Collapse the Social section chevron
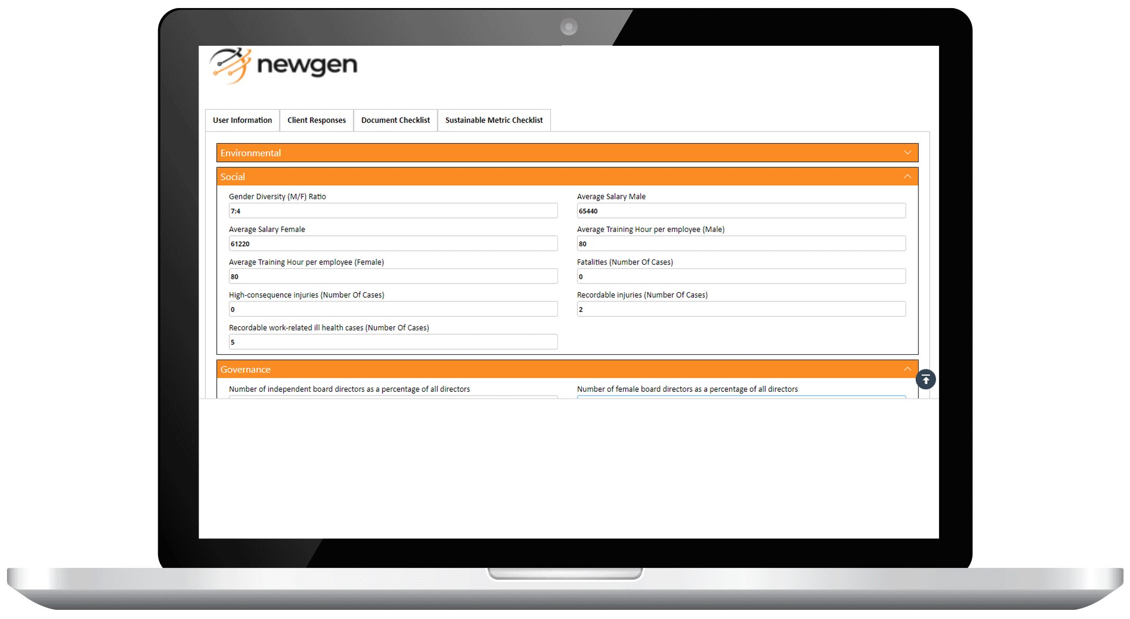The width and height of the screenshot is (1130, 619). coord(907,177)
